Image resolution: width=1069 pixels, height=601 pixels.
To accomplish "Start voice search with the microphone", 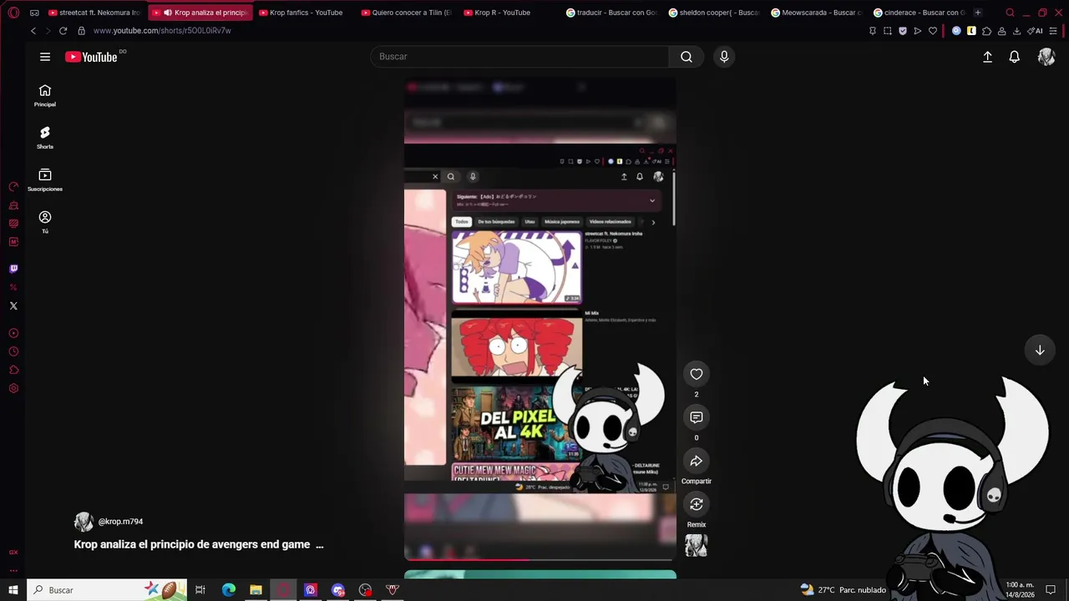I will tap(724, 57).
